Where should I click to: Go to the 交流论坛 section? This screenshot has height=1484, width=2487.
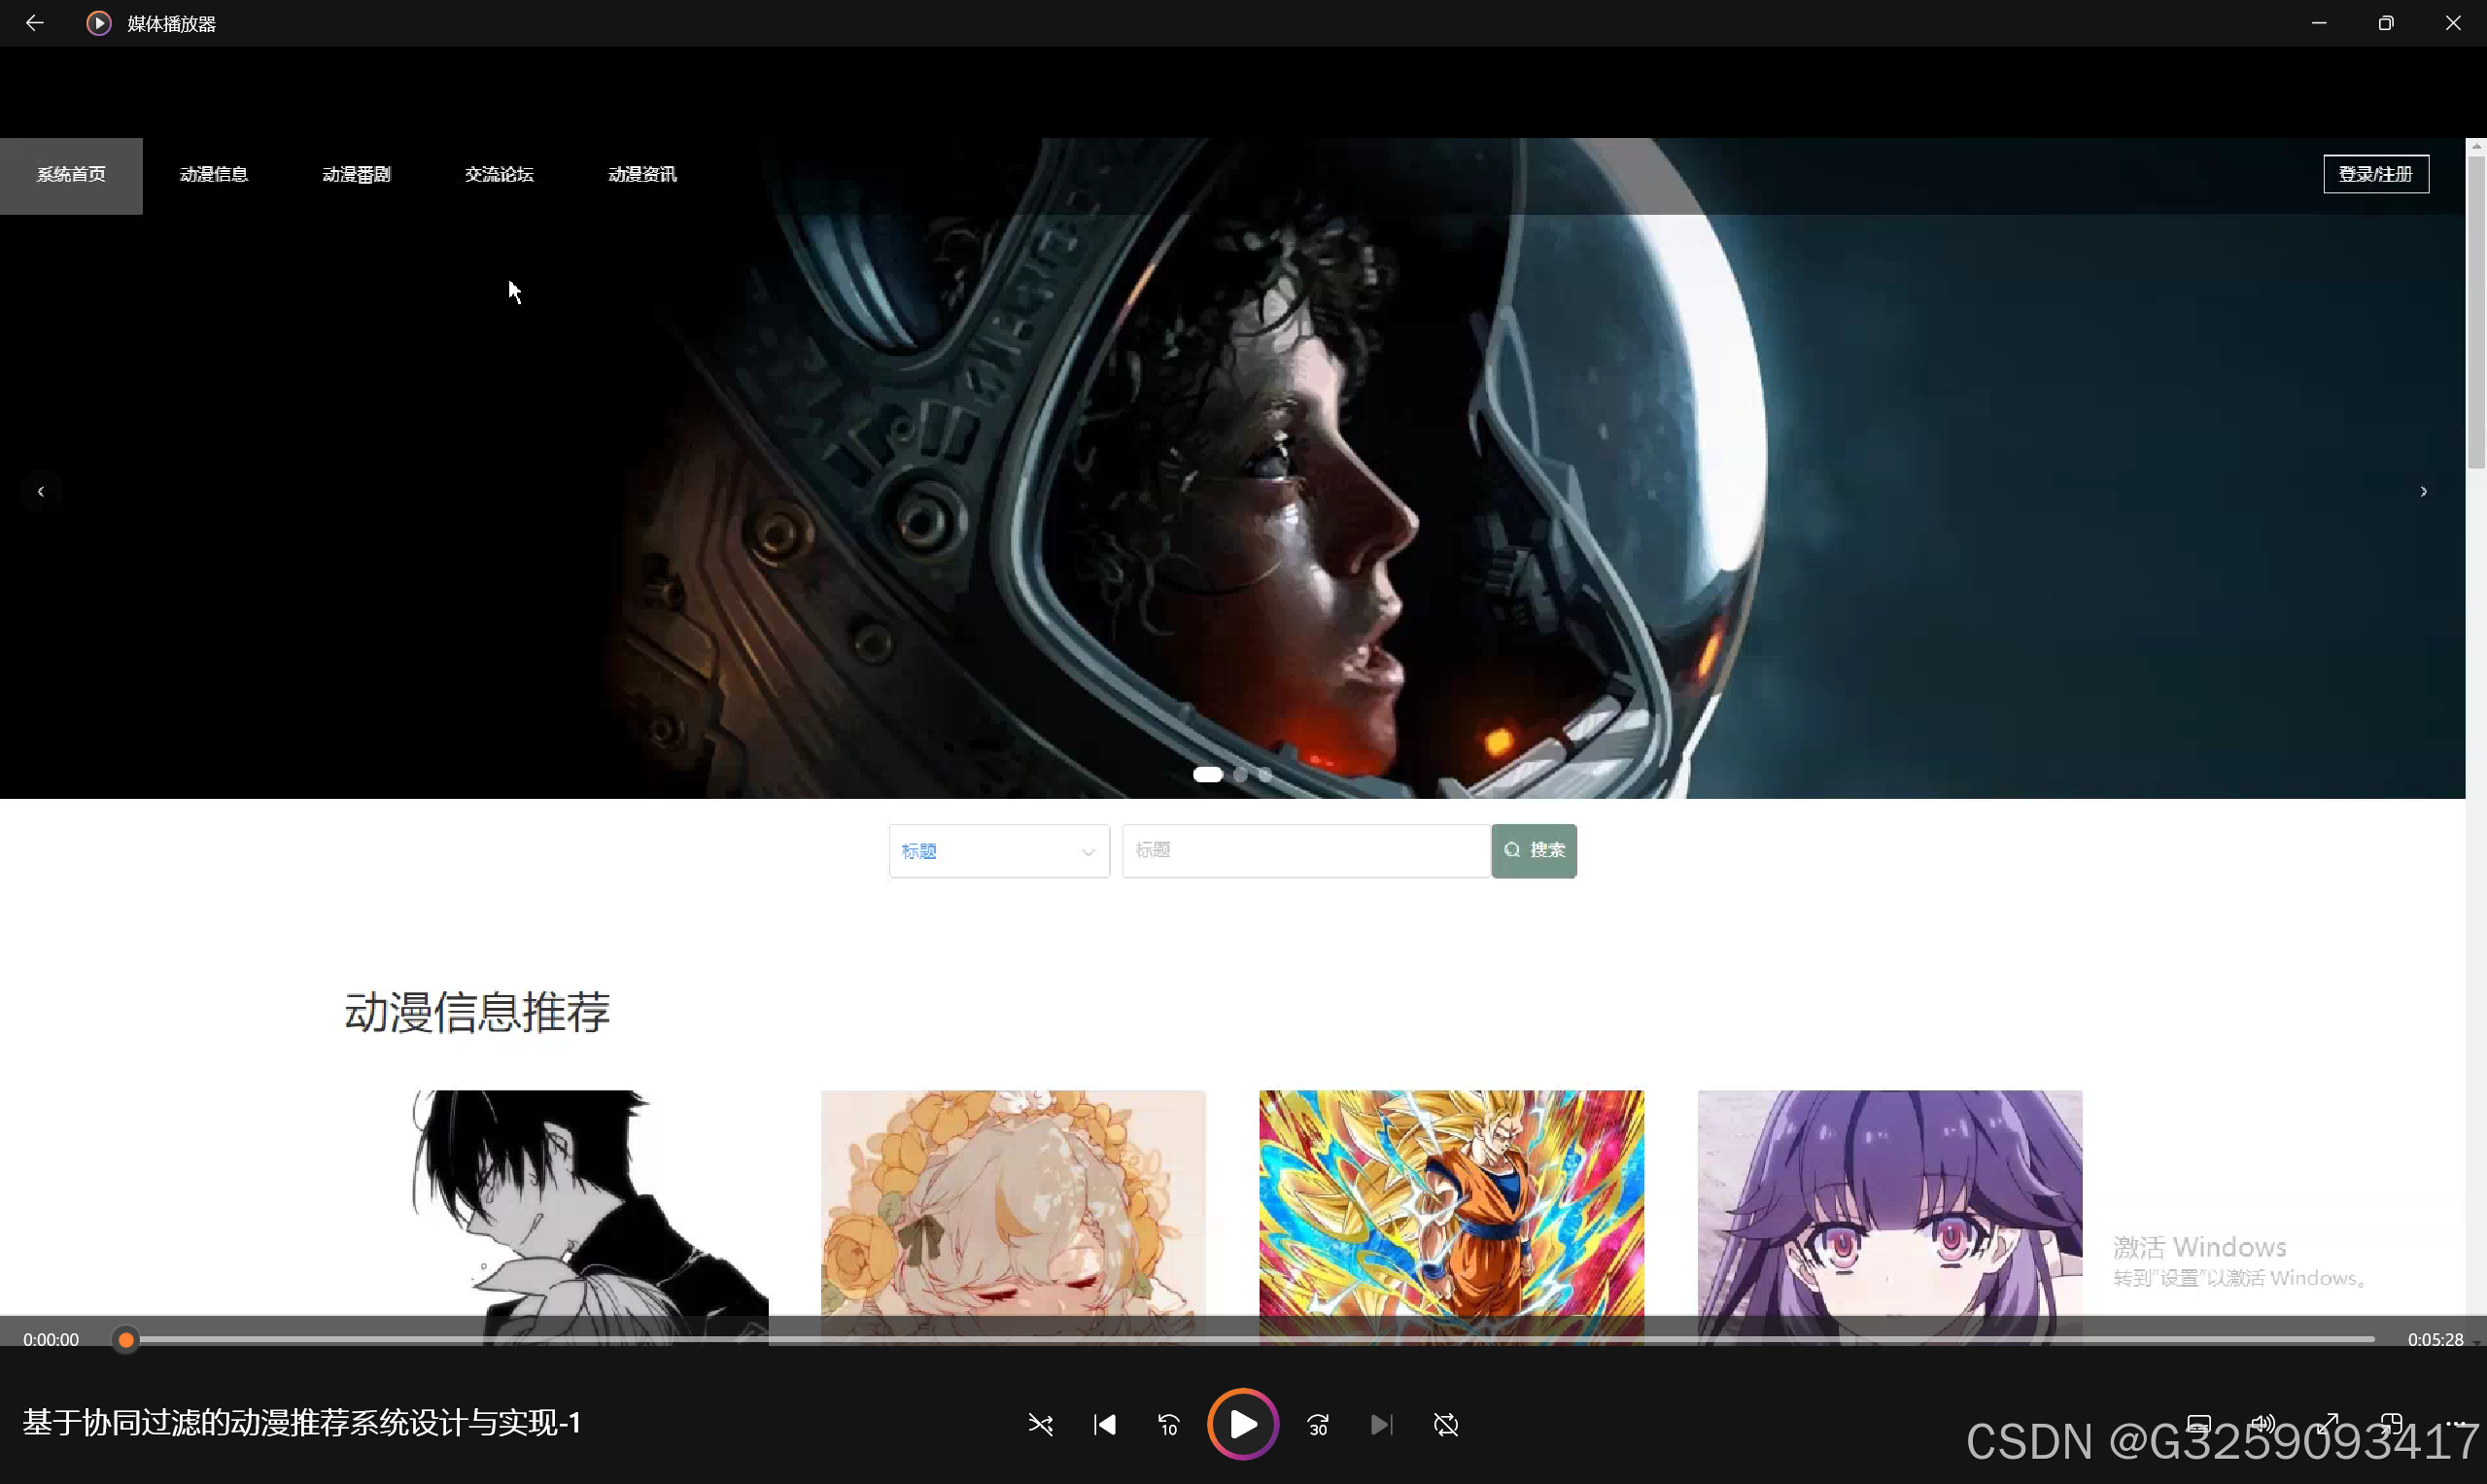pos(500,175)
